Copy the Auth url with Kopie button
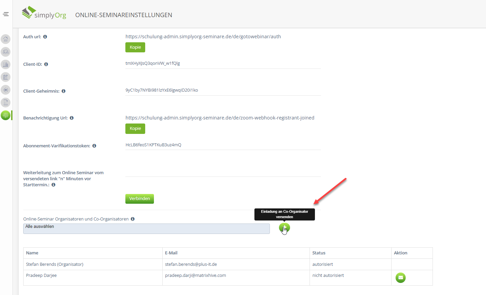The image size is (486, 295). click(x=135, y=47)
